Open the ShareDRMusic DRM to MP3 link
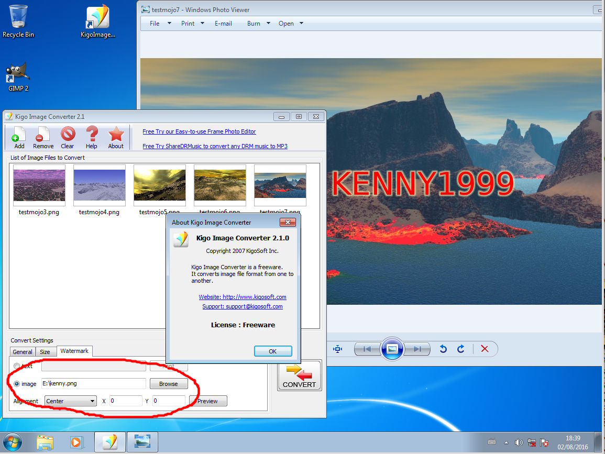 (x=215, y=146)
